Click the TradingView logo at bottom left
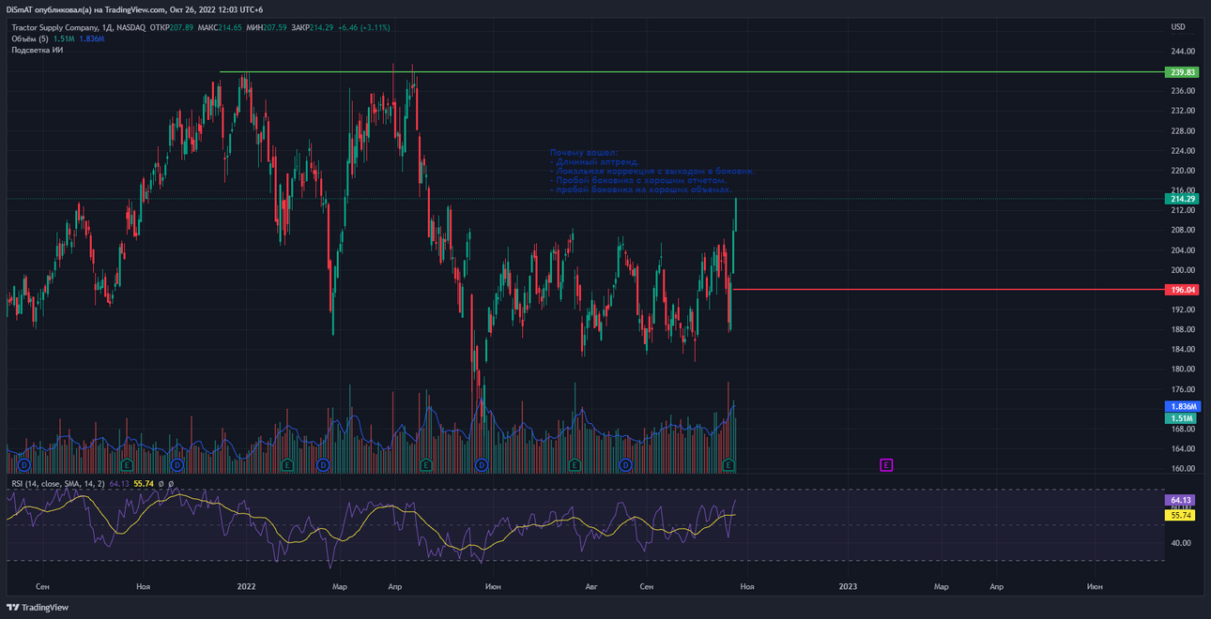 [x=38, y=608]
